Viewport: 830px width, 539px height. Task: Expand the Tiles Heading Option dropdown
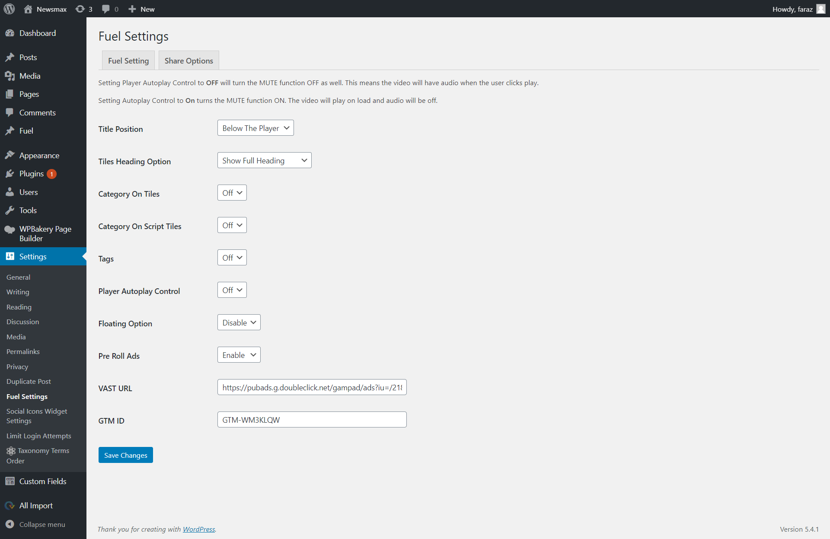264,161
